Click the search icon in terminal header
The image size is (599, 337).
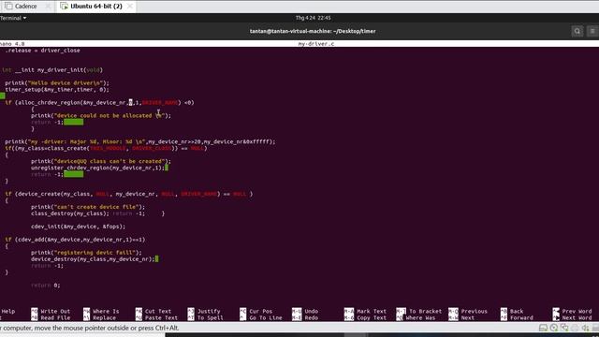coord(577,31)
